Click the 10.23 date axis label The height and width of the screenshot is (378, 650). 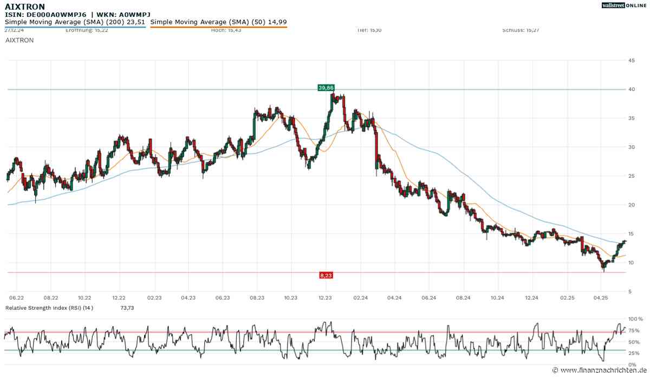(x=291, y=297)
